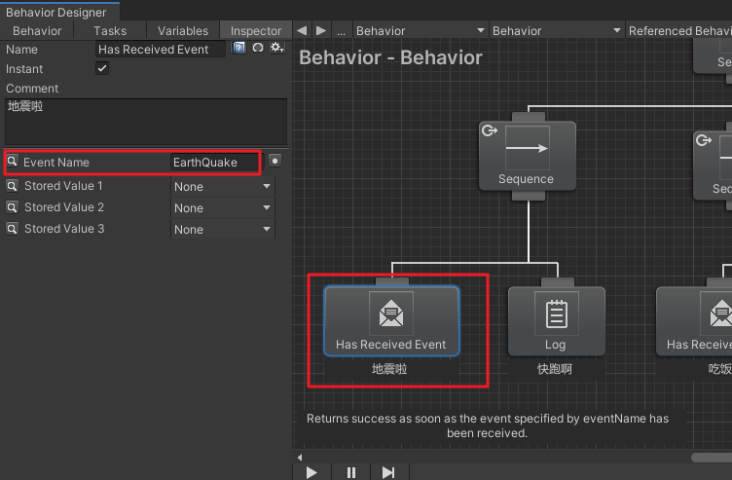The width and height of the screenshot is (732, 480).
Task: Click the repeat icon on the Sequence node
Action: (490, 130)
